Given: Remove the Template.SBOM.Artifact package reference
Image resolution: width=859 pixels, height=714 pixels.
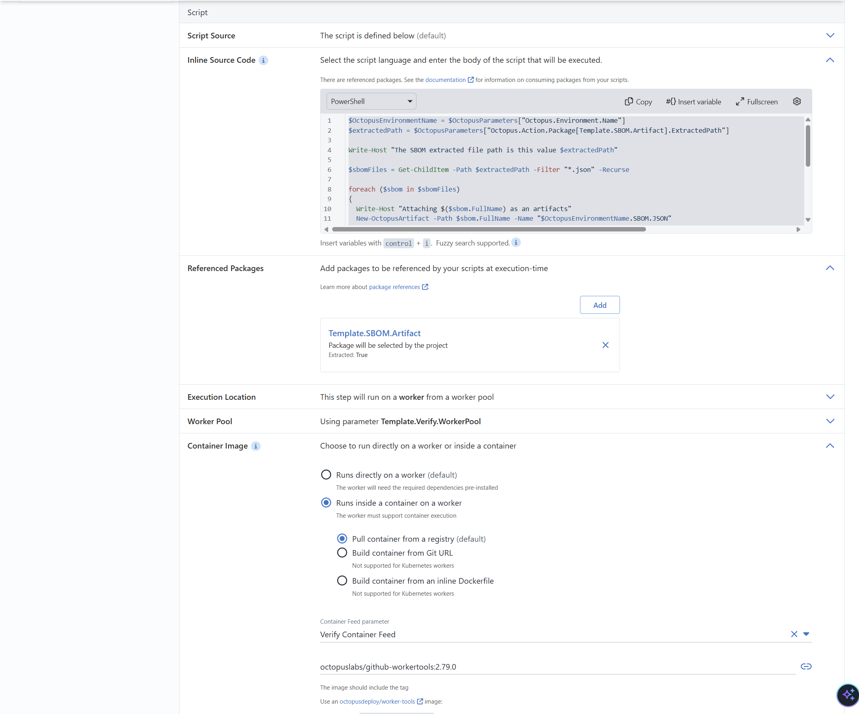Looking at the screenshot, I should (606, 345).
